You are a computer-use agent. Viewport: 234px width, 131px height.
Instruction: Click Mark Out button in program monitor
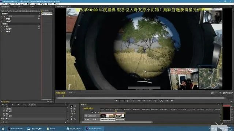[x=128, y=101]
